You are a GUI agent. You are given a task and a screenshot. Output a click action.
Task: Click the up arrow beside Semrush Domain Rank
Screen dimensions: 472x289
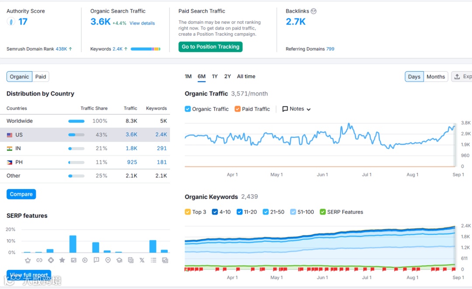70,49
